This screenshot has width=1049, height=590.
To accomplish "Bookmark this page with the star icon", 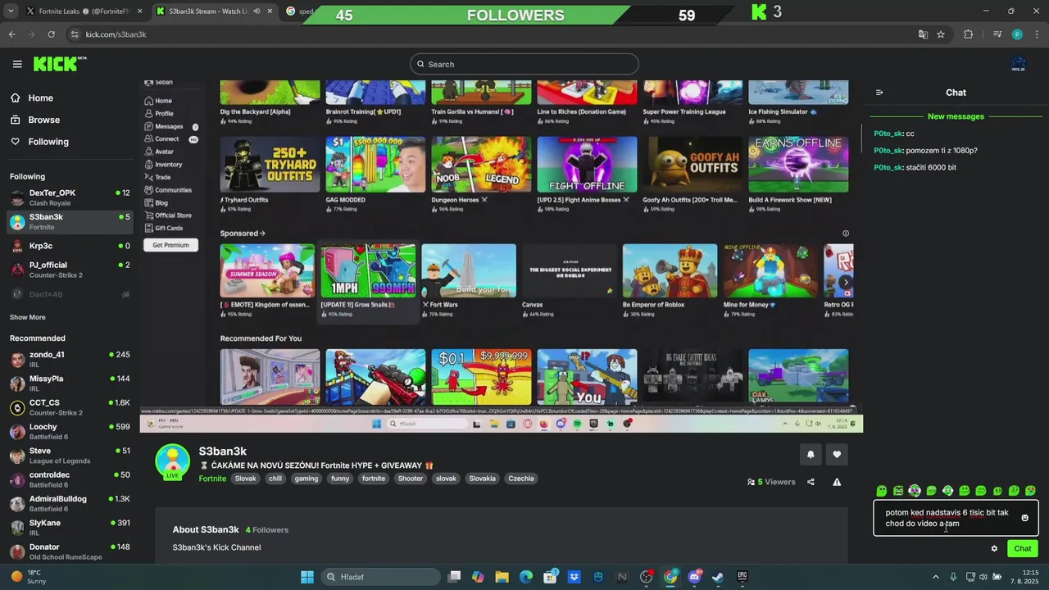I will (941, 34).
